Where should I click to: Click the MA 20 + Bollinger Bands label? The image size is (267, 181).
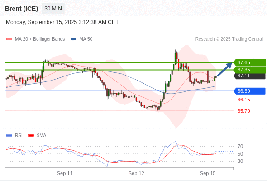click(40, 39)
